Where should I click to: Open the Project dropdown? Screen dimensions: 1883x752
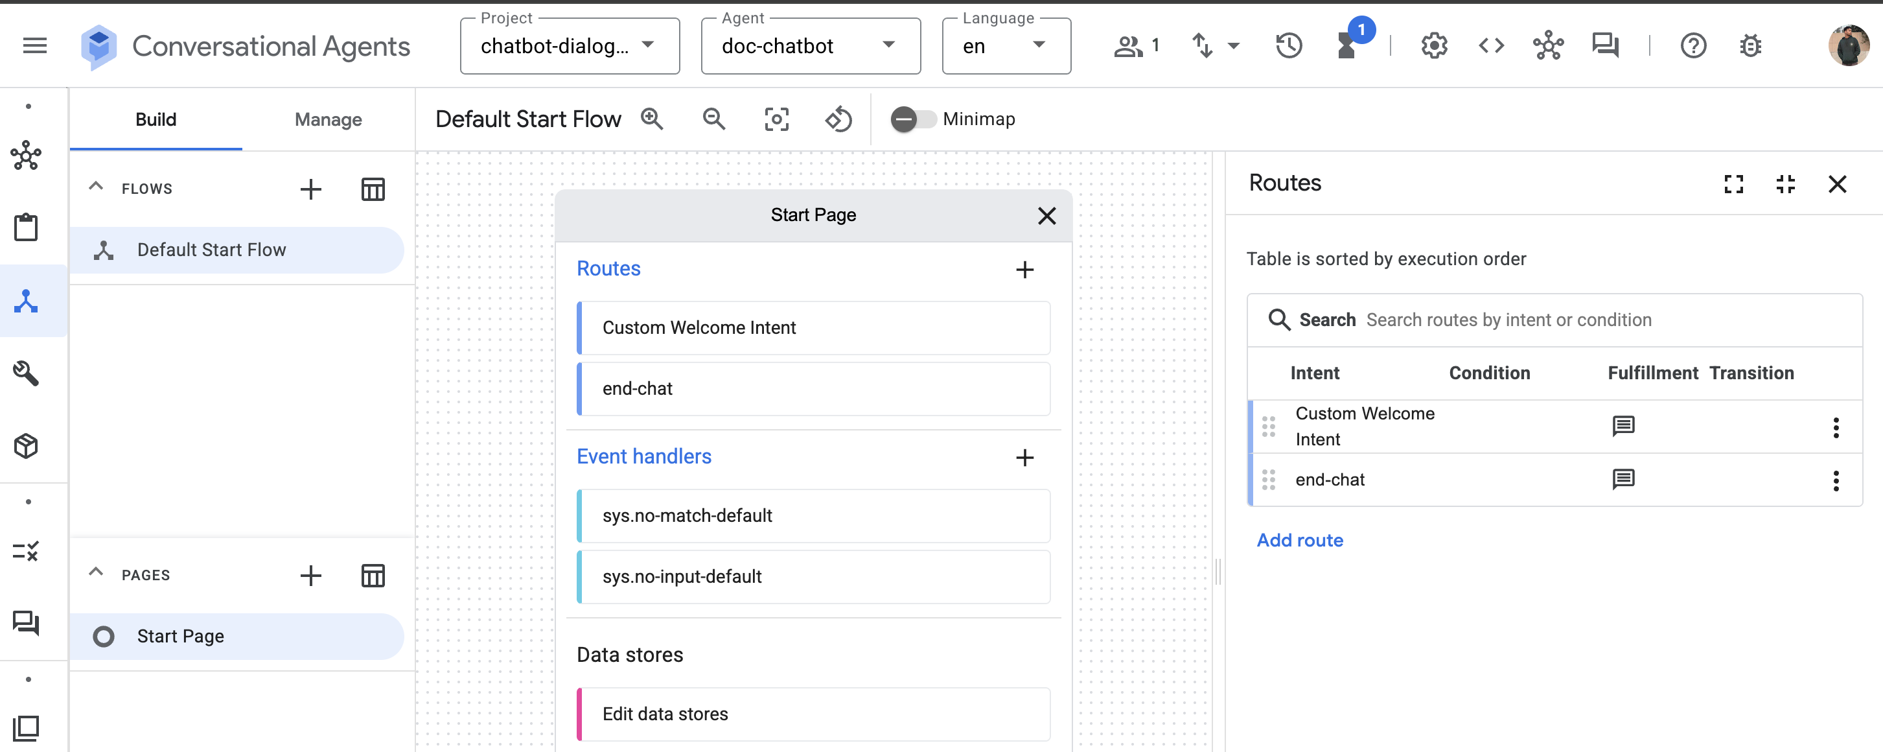click(x=570, y=46)
